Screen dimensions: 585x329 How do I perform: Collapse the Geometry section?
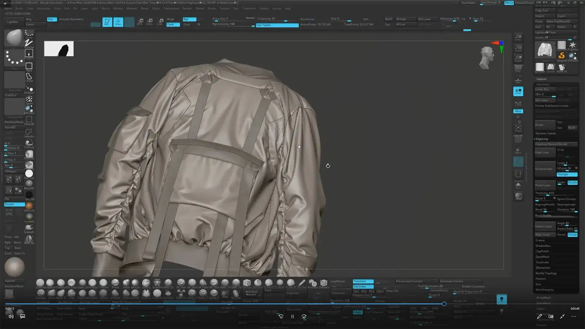coord(543,84)
